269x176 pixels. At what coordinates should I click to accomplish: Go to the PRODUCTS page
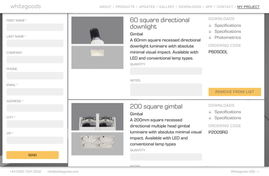(125, 7)
